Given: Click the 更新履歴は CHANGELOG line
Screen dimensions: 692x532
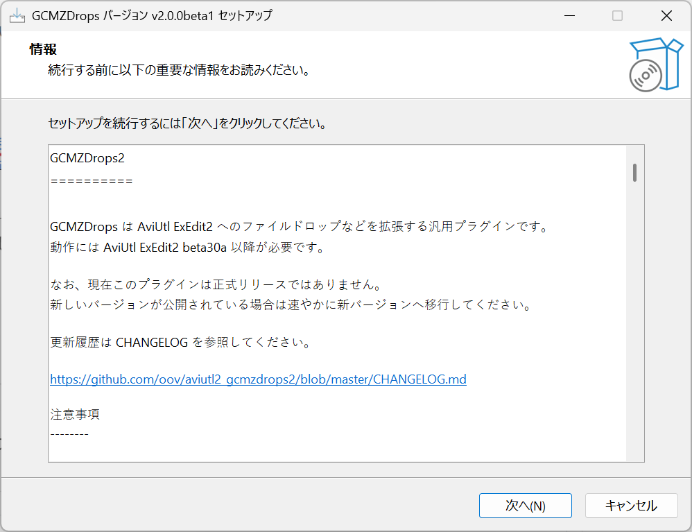Looking at the screenshot, I should coord(180,342).
